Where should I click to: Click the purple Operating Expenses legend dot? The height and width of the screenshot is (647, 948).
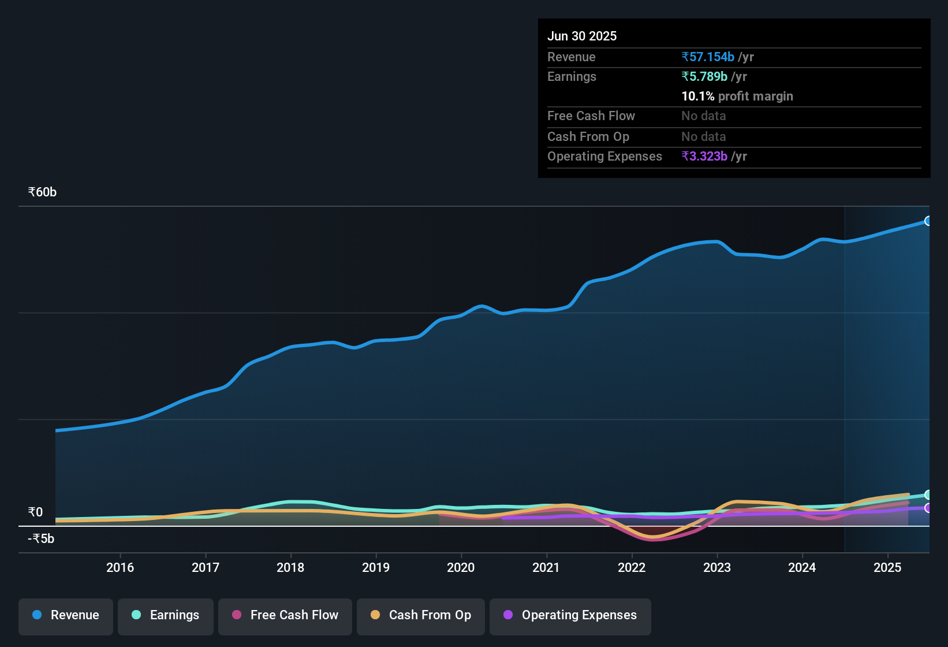point(507,615)
